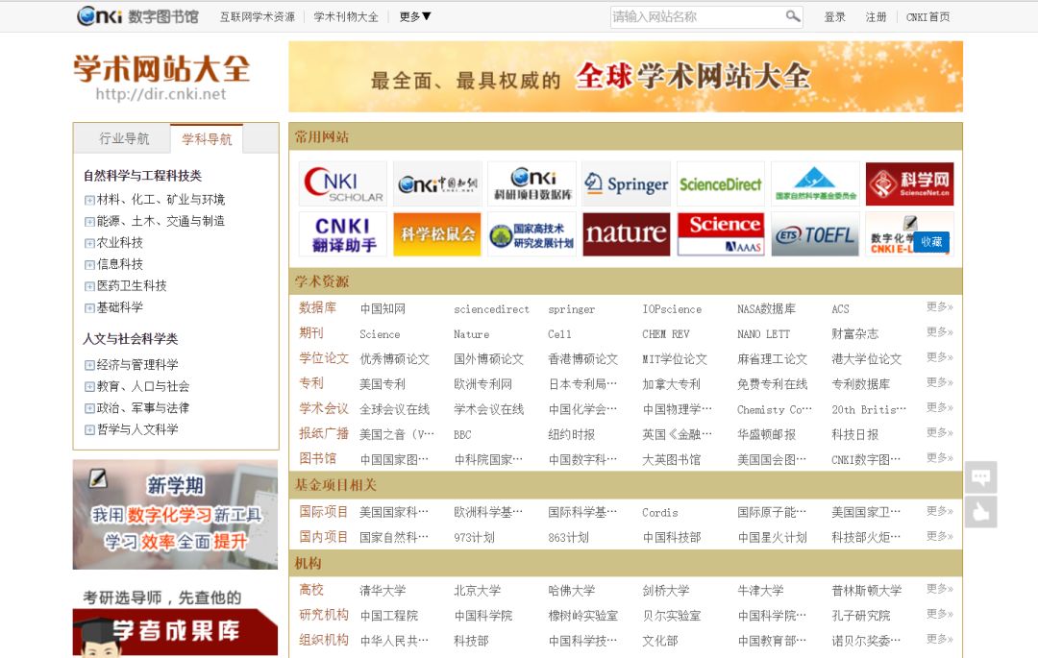1038x658 pixels.
Task: Click the blue 收藏 button
Action: point(931,242)
